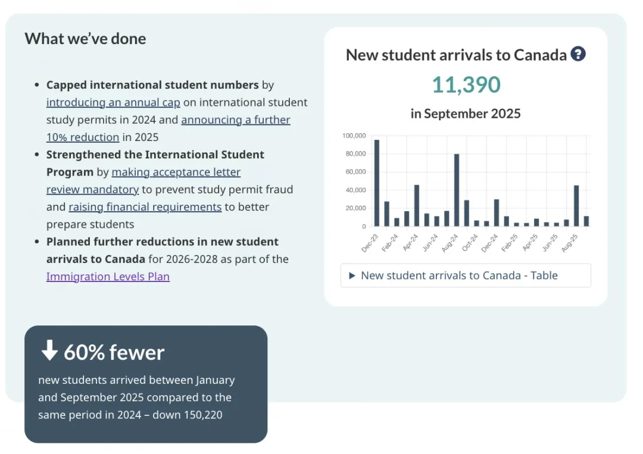Click the What we've done heading
This screenshot has height=454, width=643.
[85, 39]
